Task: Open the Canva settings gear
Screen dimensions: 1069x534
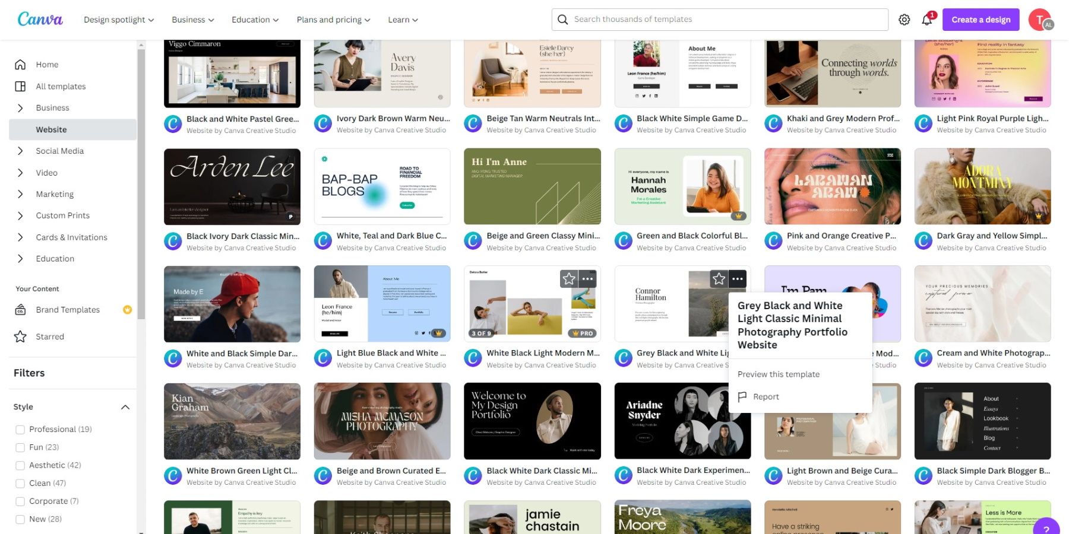Action: [904, 19]
